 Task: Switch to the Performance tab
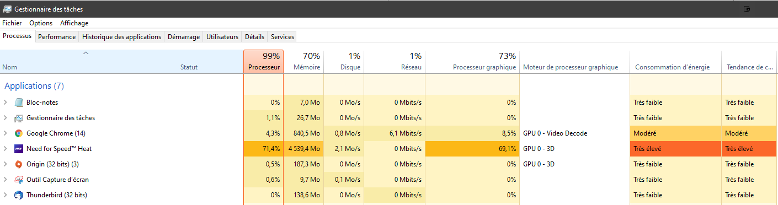point(57,37)
